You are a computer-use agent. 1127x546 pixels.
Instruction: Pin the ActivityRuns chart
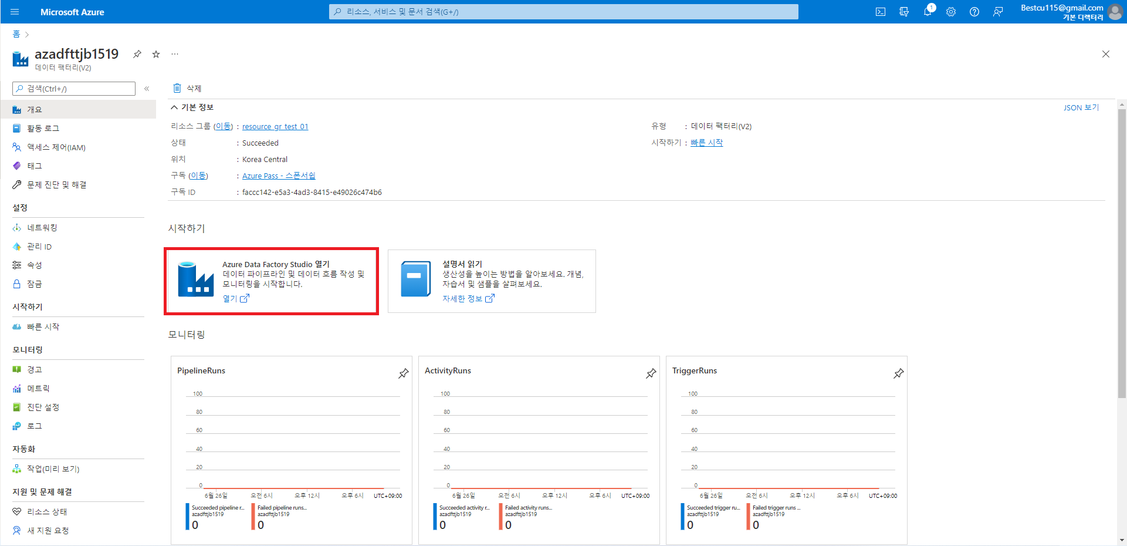(x=651, y=373)
